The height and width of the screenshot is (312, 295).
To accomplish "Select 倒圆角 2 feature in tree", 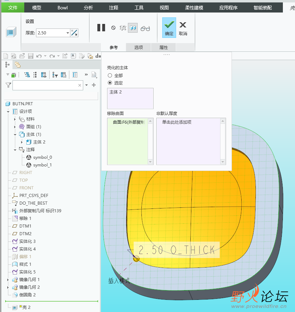I will coord(27,295).
